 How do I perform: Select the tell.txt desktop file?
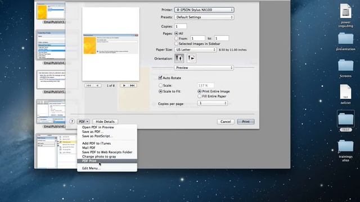(x=345, y=94)
